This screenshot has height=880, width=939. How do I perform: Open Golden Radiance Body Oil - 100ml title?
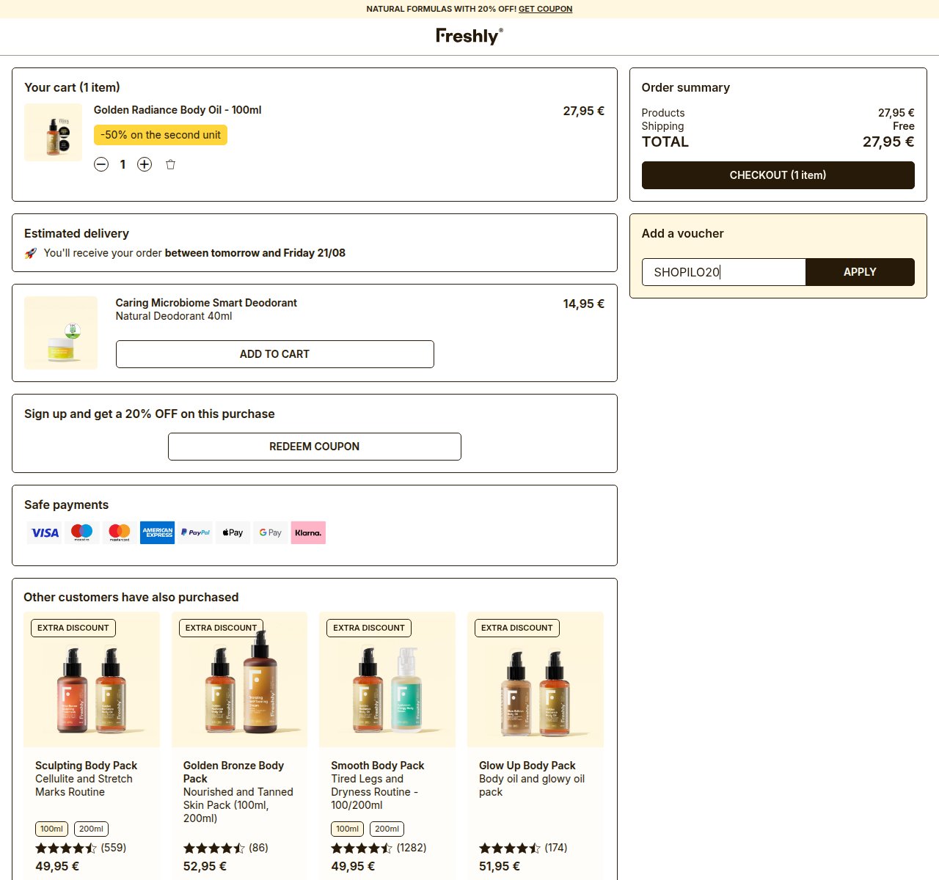click(178, 110)
